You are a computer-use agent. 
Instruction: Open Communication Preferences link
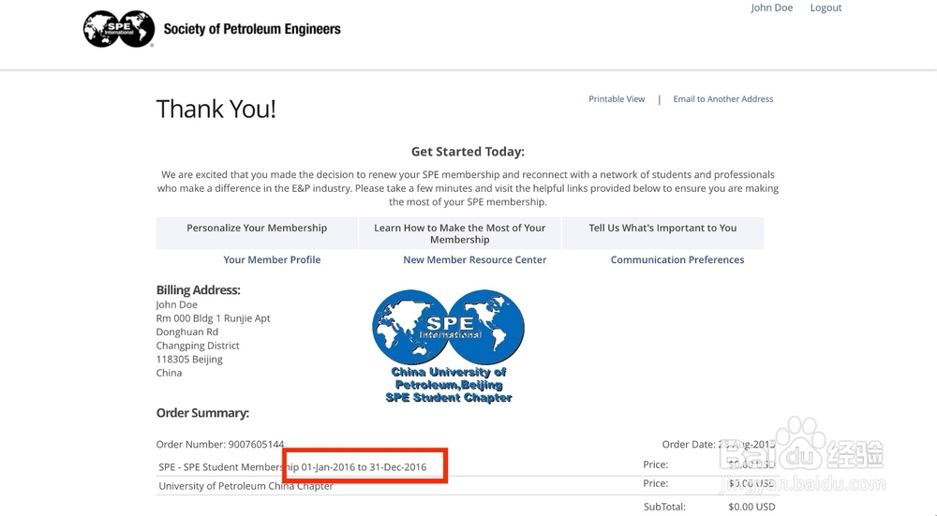677,259
